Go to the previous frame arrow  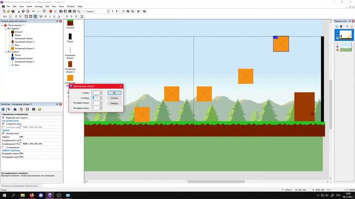[112, 11]
